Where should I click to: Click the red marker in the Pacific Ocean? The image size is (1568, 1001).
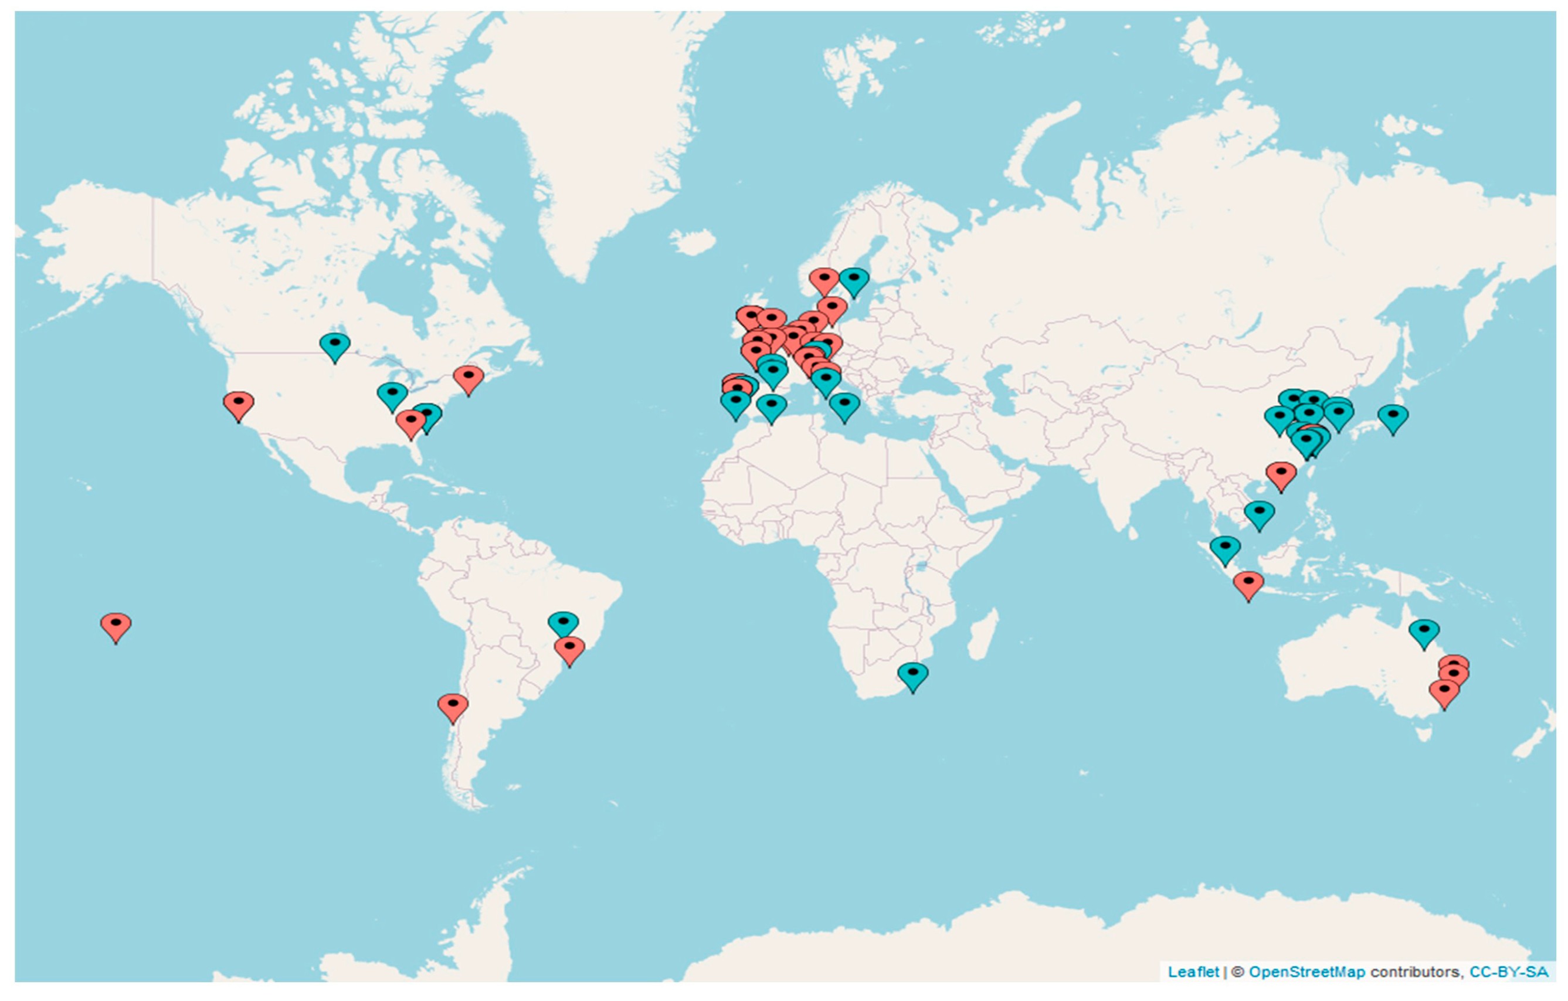coord(116,626)
